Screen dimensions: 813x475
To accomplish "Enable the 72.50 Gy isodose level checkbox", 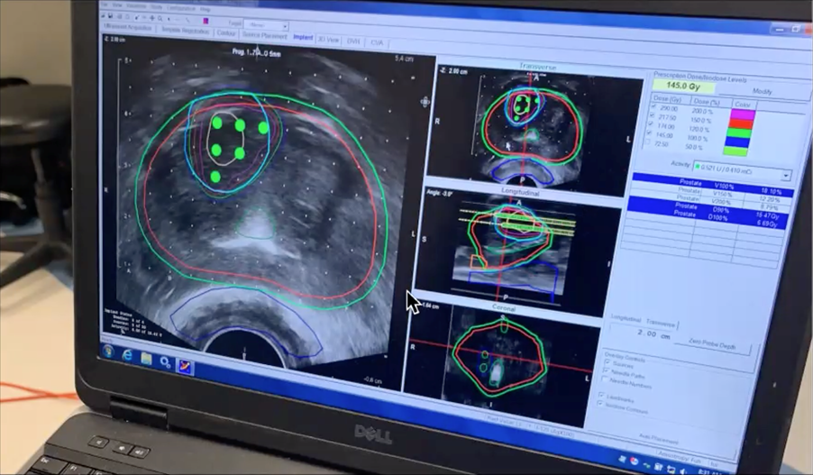I will pyautogui.click(x=652, y=142).
